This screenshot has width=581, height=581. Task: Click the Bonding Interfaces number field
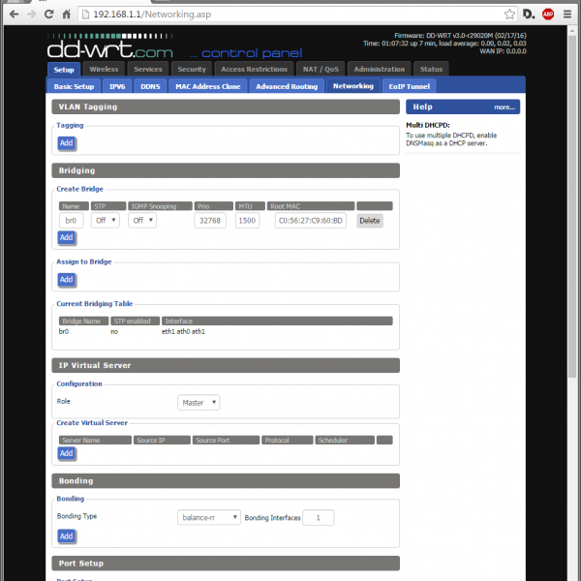point(318,517)
